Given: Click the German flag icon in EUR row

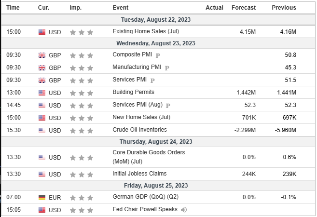Looking at the screenshot, I should (x=42, y=197).
